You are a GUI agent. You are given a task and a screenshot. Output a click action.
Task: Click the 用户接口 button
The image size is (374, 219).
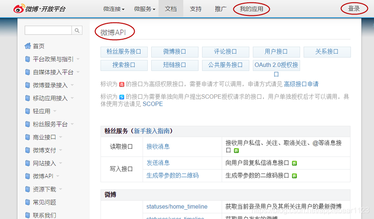[276, 52]
